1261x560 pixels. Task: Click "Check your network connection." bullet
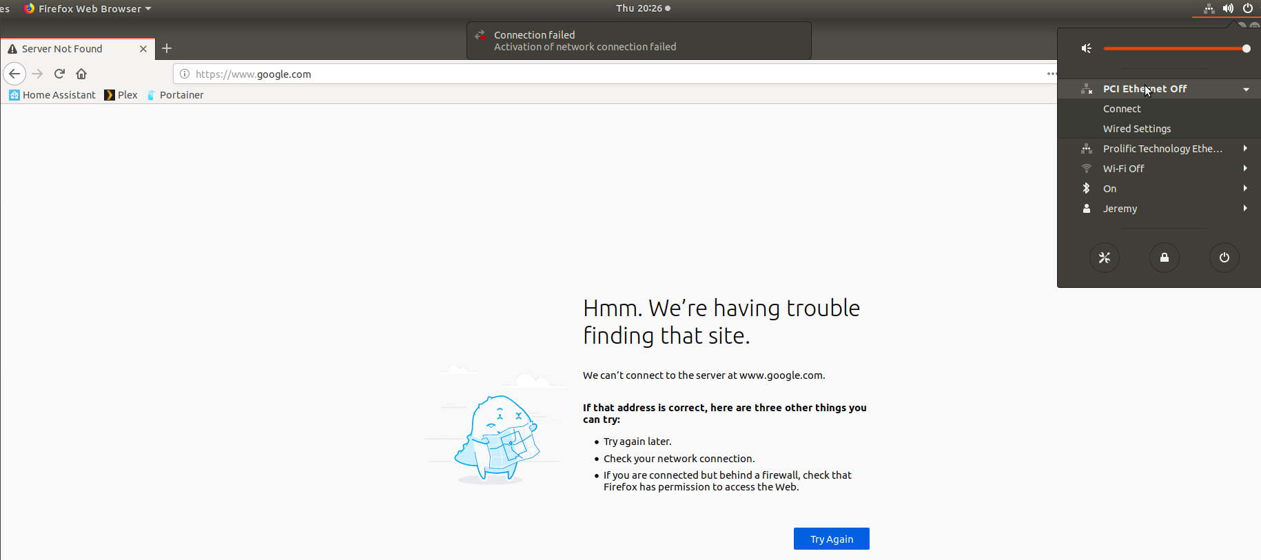tap(679, 459)
